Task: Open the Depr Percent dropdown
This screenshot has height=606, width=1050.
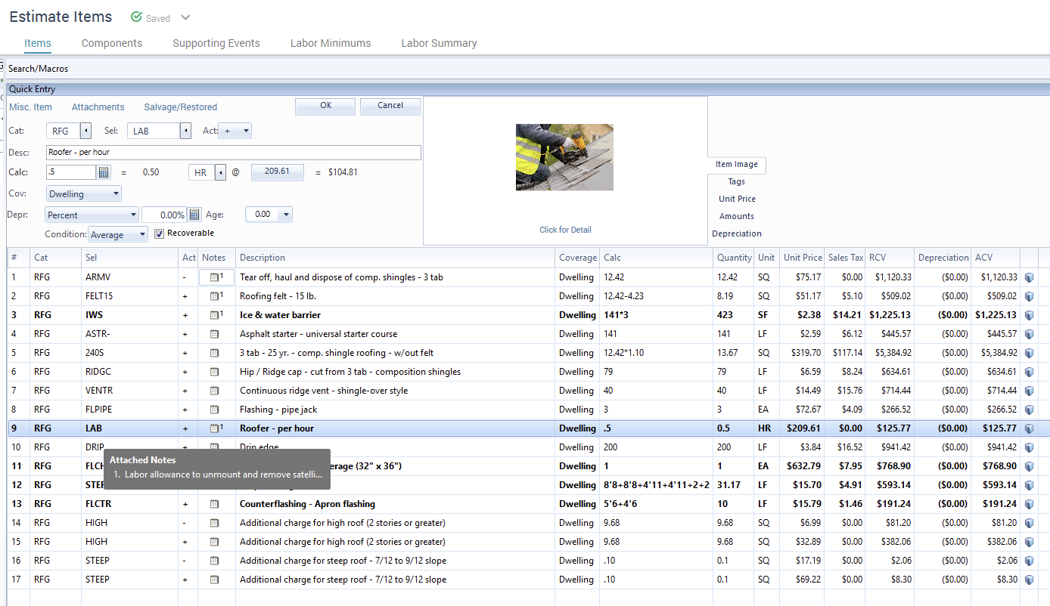Action: tap(133, 215)
